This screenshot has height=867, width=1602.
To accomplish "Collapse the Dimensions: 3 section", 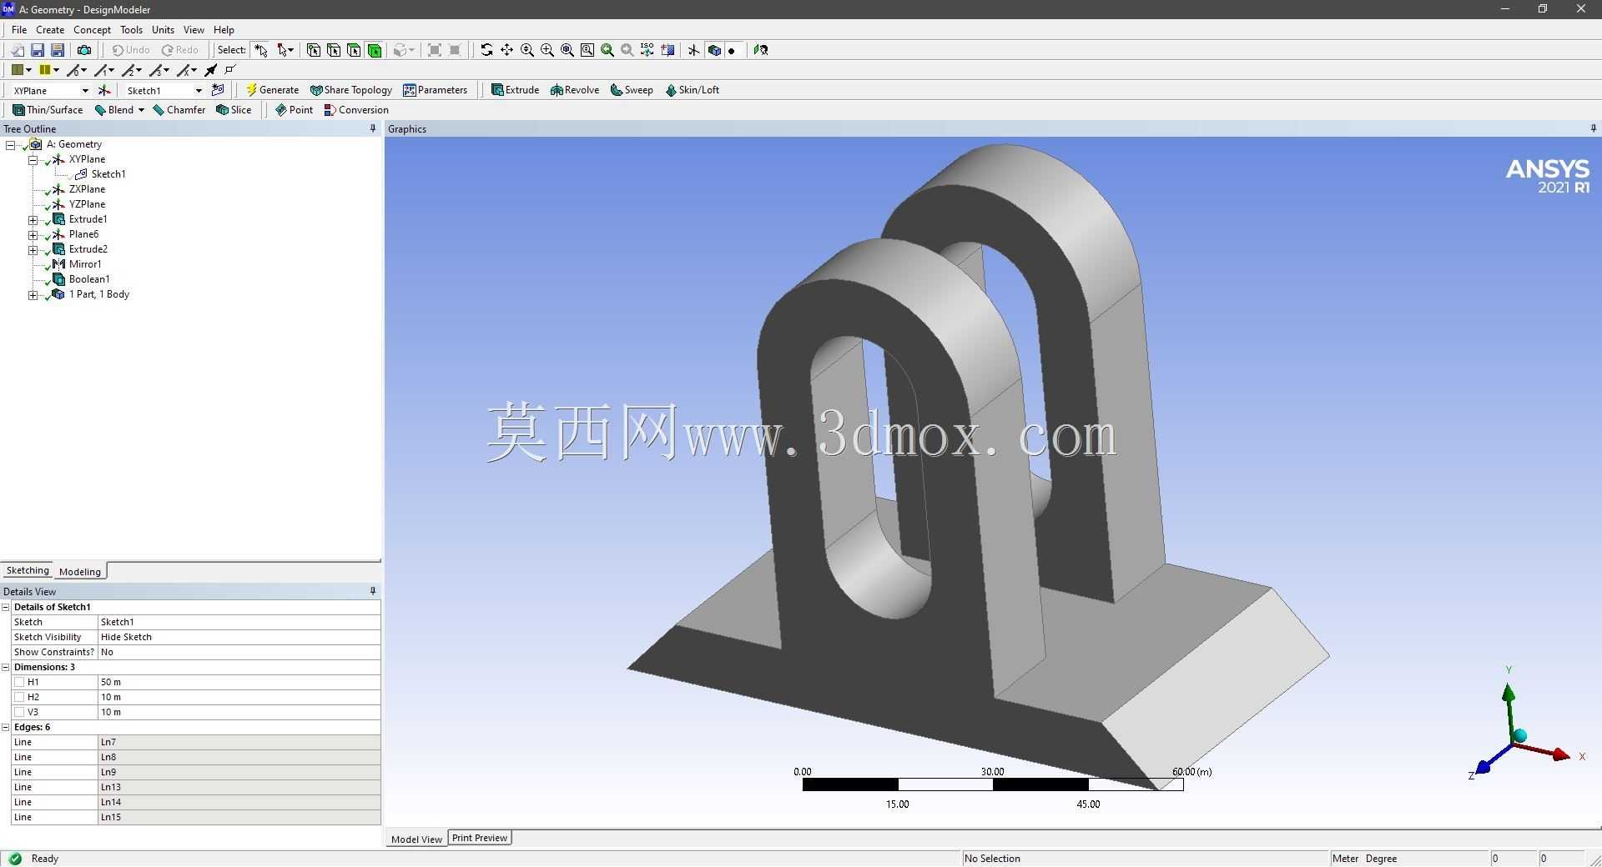I will click(x=6, y=667).
